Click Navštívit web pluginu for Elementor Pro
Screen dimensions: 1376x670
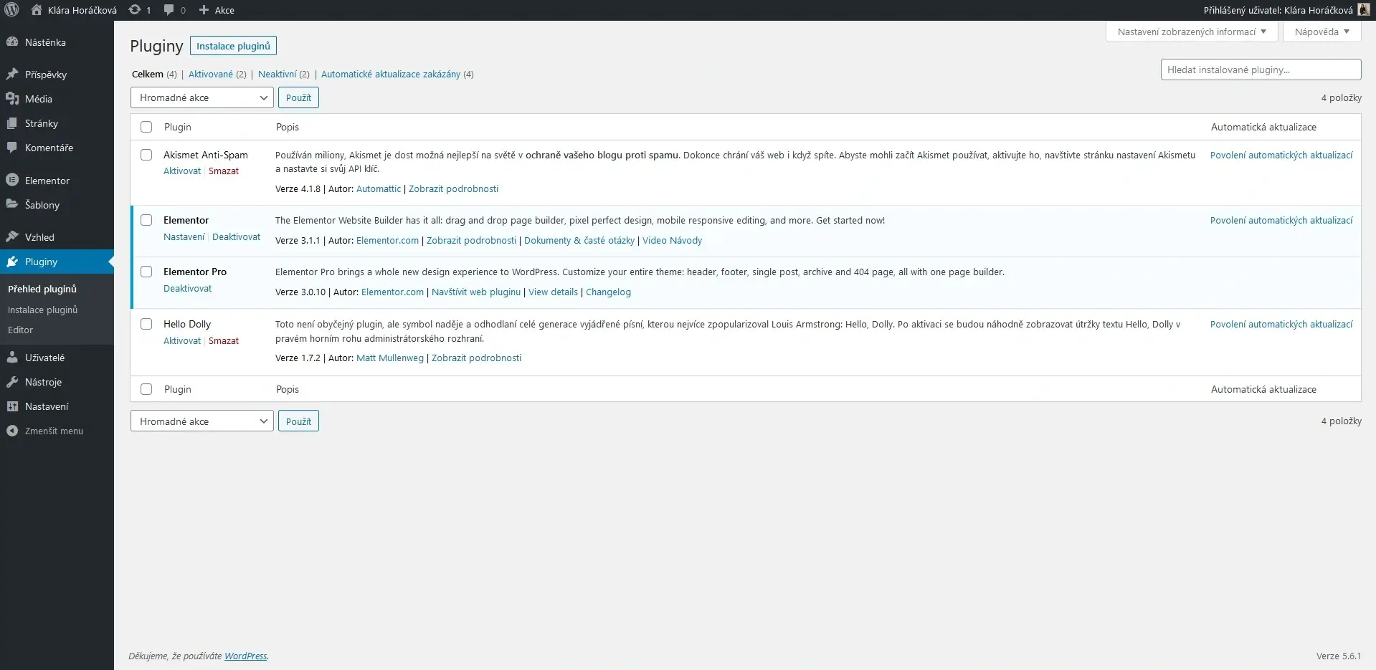(476, 292)
